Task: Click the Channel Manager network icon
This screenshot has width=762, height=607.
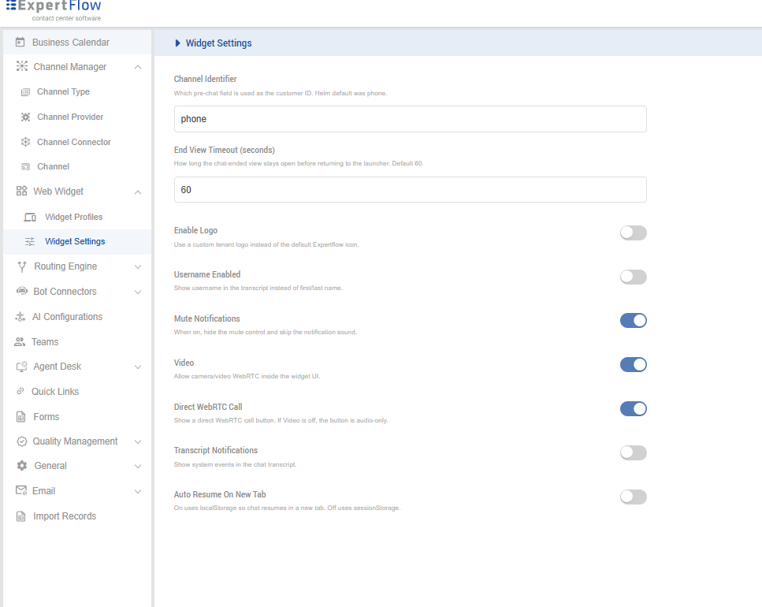Action: 22,66
